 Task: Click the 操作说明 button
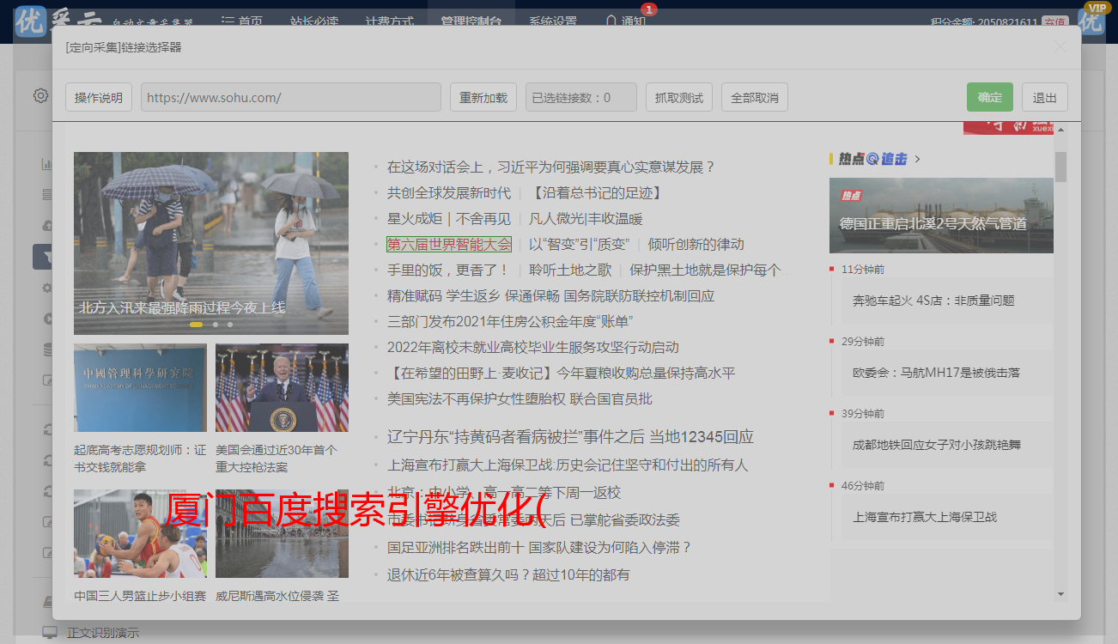pyautogui.click(x=99, y=97)
